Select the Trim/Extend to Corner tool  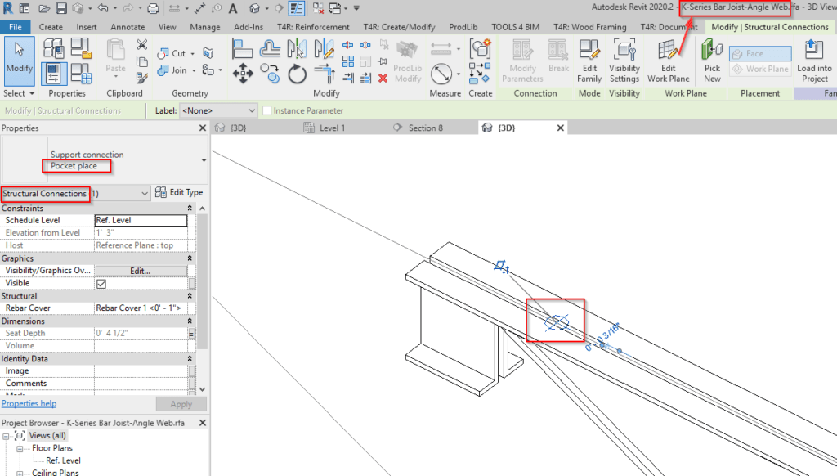(x=324, y=74)
